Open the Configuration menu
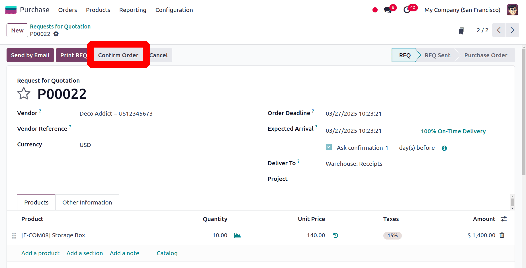 174,10
